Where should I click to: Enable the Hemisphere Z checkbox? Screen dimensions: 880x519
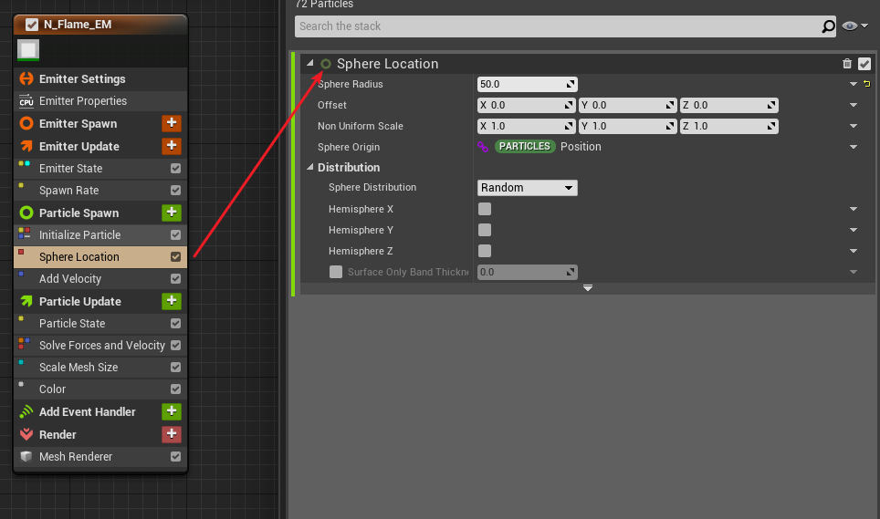(485, 251)
